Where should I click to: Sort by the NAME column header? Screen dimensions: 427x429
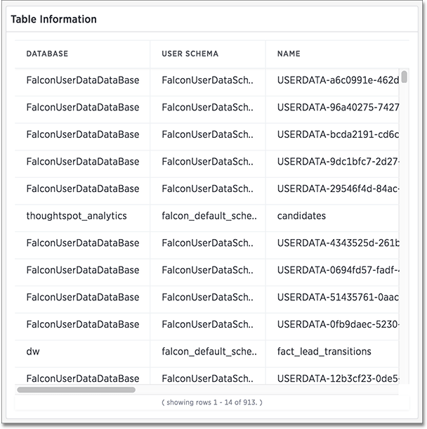[289, 53]
